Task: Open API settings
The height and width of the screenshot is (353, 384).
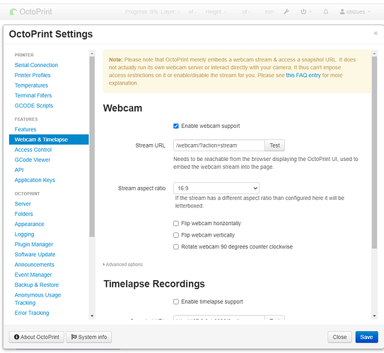Action: 19,170
